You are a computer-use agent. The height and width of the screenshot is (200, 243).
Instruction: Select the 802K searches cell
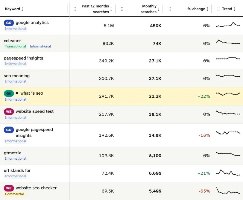(108, 44)
